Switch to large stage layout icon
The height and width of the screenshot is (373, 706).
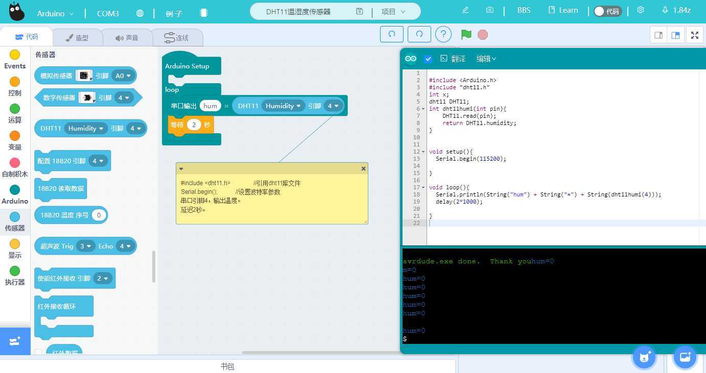pos(675,35)
